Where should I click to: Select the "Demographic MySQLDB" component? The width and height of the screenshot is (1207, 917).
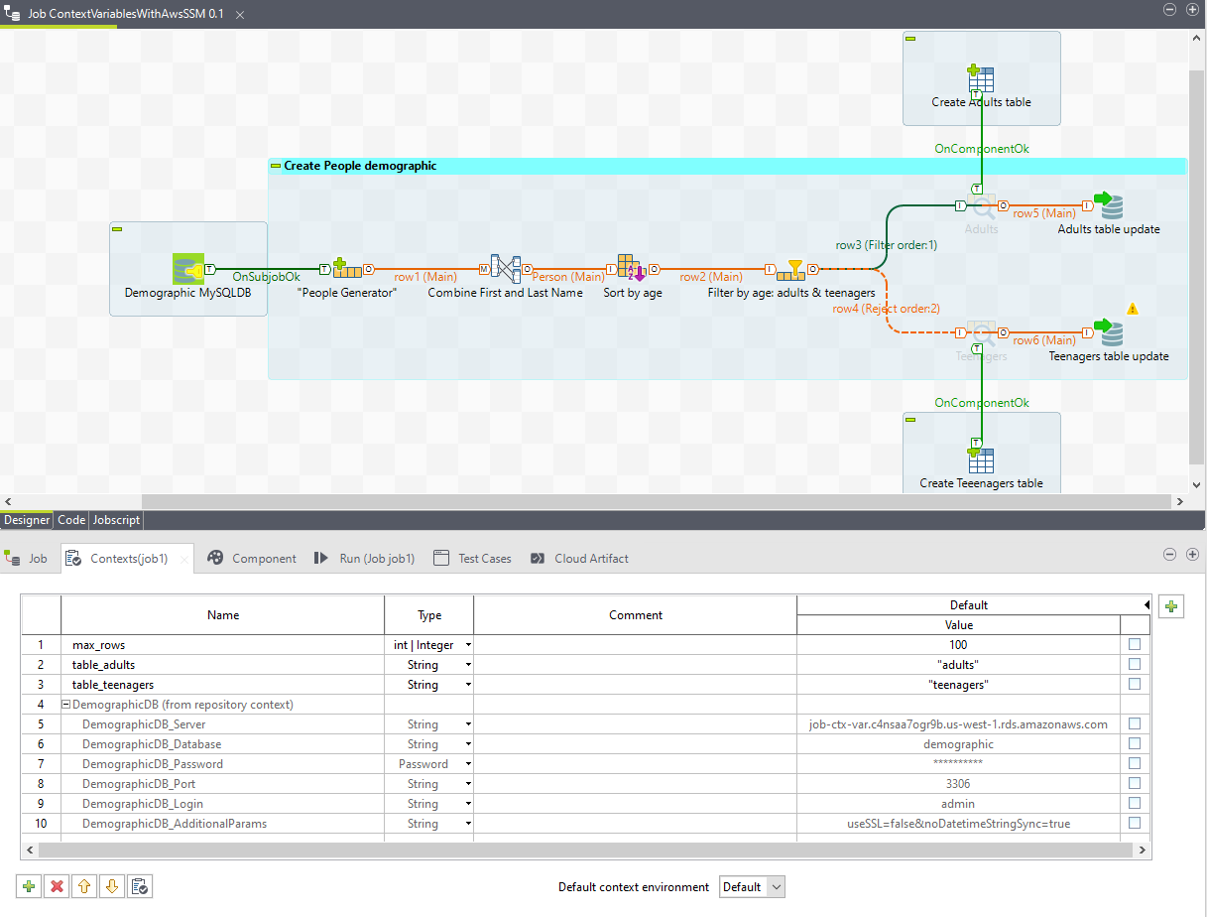187,268
